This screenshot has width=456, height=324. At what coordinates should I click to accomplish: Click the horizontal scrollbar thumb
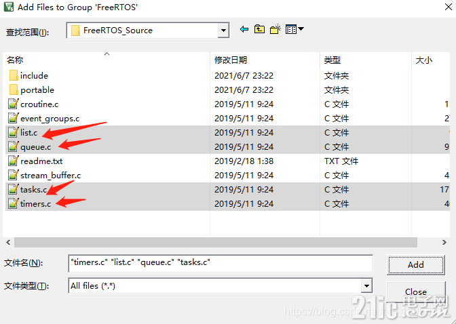216,242
